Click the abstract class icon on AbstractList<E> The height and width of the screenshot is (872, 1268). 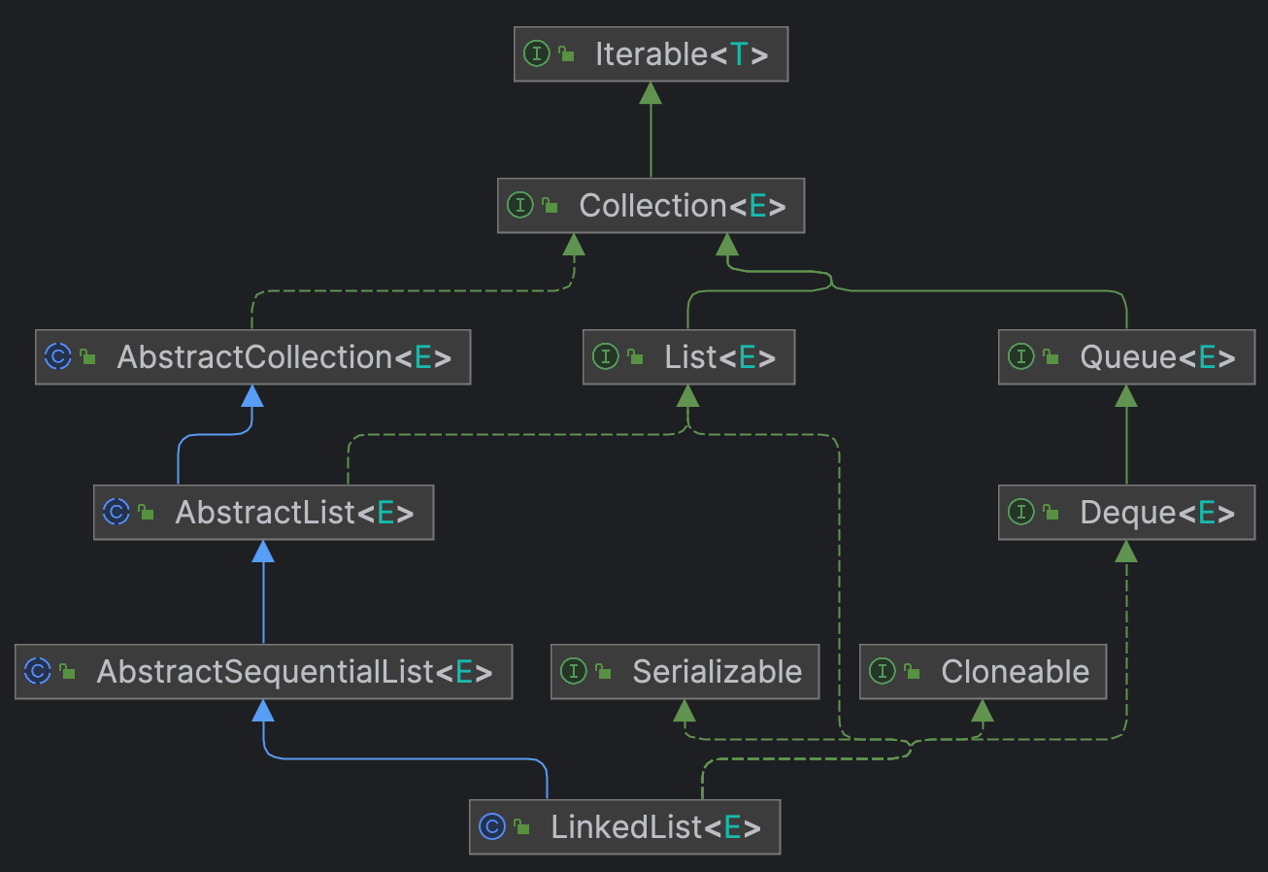click(x=117, y=513)
